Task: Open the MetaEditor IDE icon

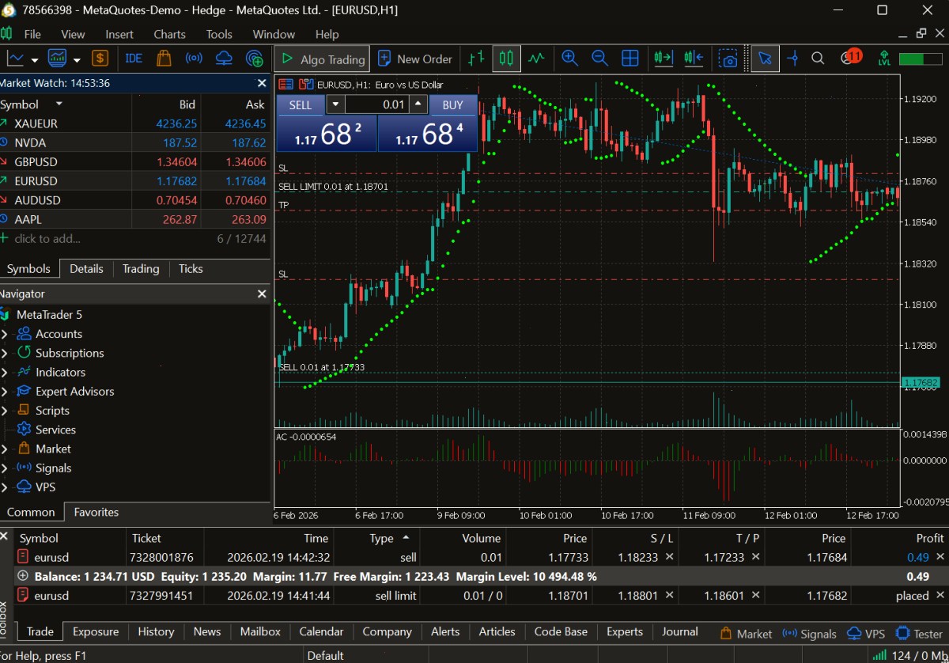Action: point(134,59)
